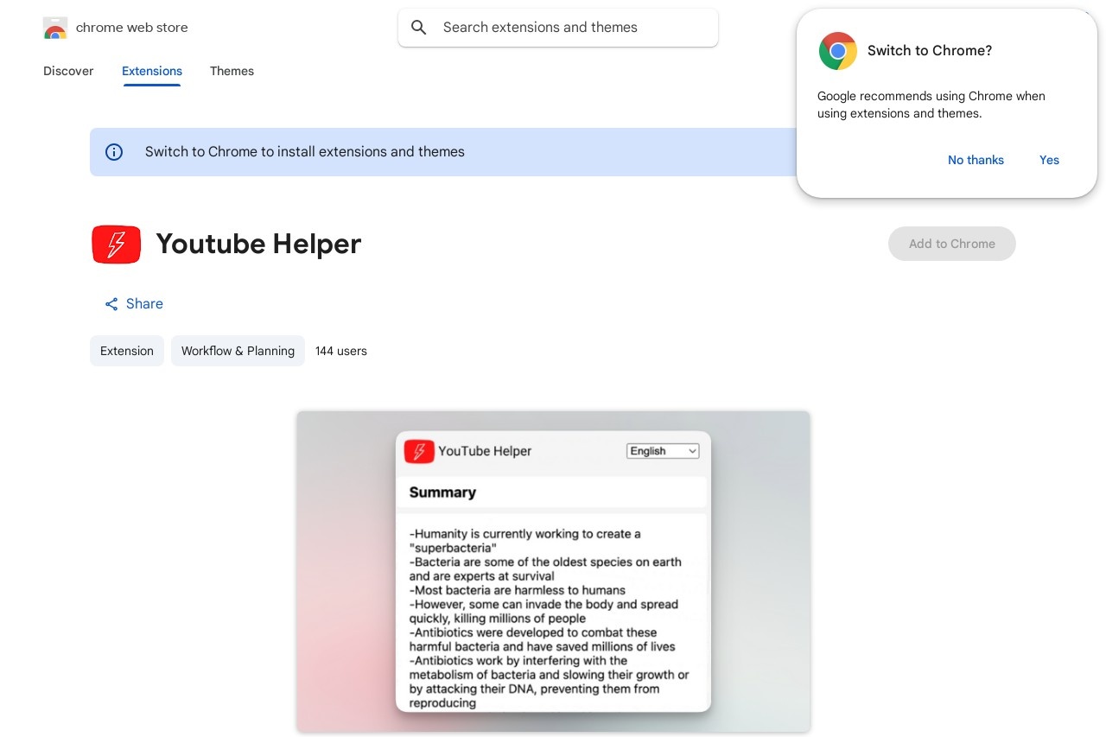Click the Chrome logo in the popup
This screenshot has width=1106, height=737.
coord(837,51)
